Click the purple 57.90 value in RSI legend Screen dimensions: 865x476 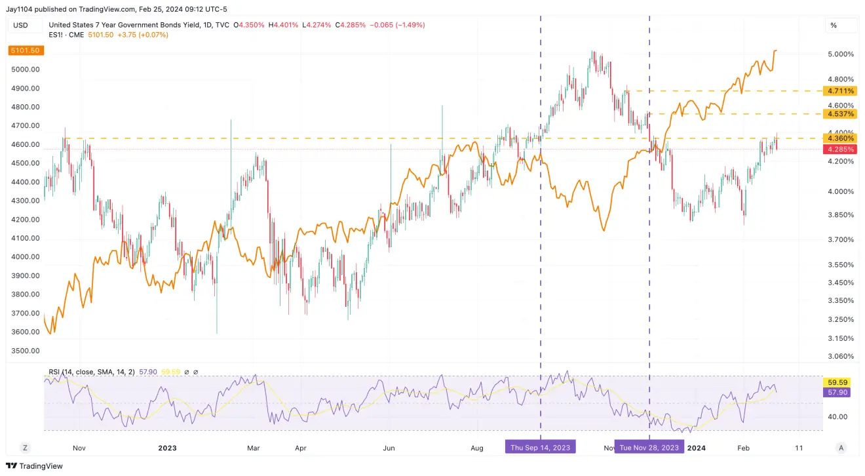point(148,372)
